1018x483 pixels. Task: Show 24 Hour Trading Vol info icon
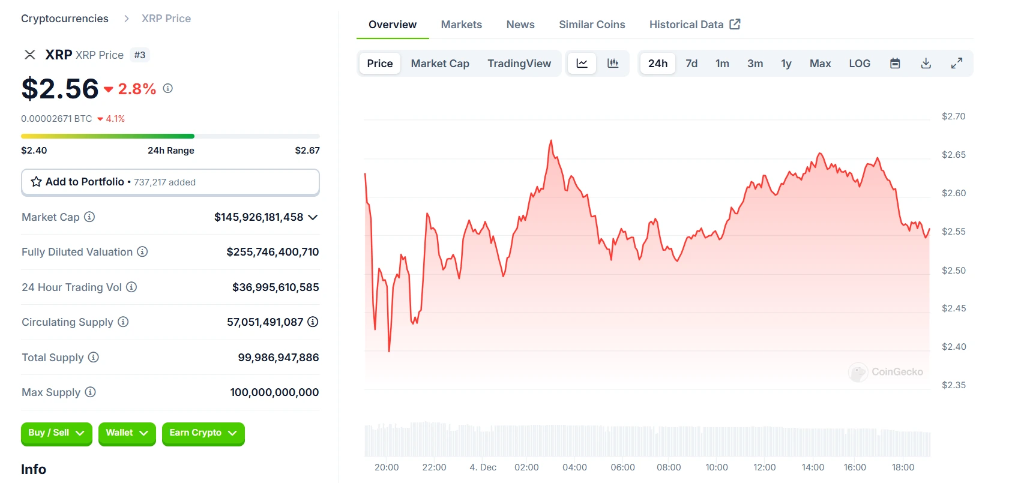click(x=131, y=287)
